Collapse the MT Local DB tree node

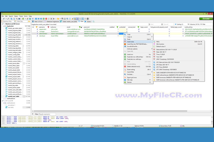click(x=2, y=101)
